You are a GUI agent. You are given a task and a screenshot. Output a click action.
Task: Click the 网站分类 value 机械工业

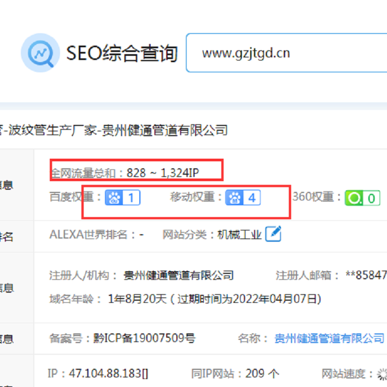click(239, 234)
